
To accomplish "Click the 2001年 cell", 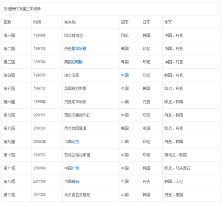I will click(39, 115).
